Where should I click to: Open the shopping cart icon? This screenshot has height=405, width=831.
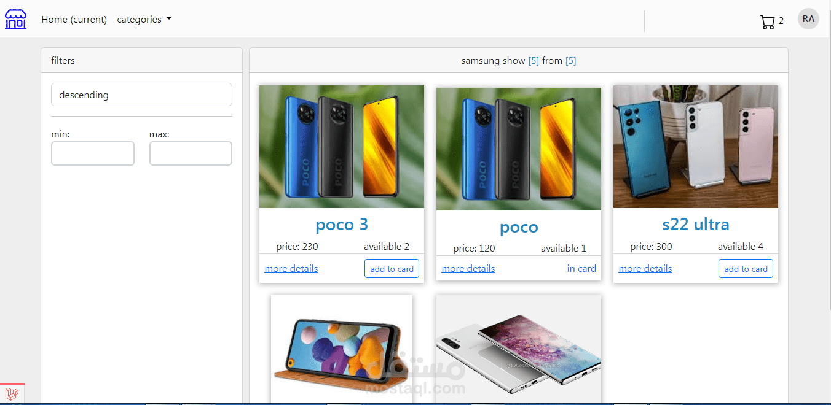pyautogui.click(x=767, y=21)
